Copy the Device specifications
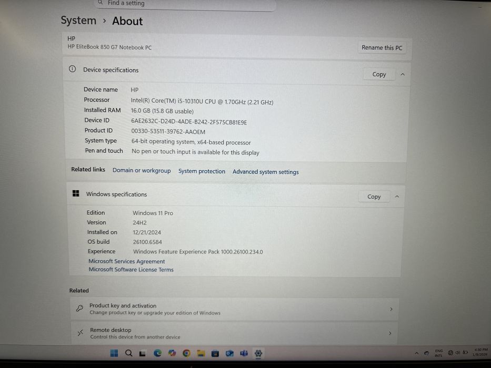491x368 pixels. (379, 74)
